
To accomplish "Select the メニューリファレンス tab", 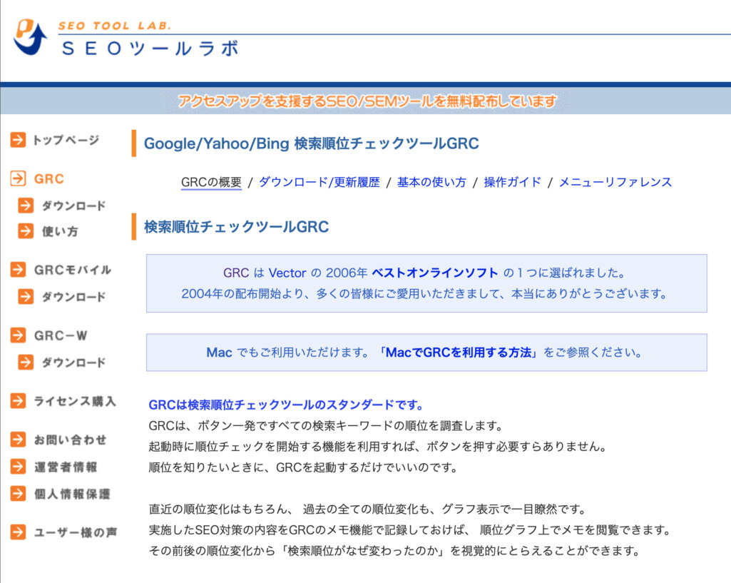I will [x=615, y=182].
